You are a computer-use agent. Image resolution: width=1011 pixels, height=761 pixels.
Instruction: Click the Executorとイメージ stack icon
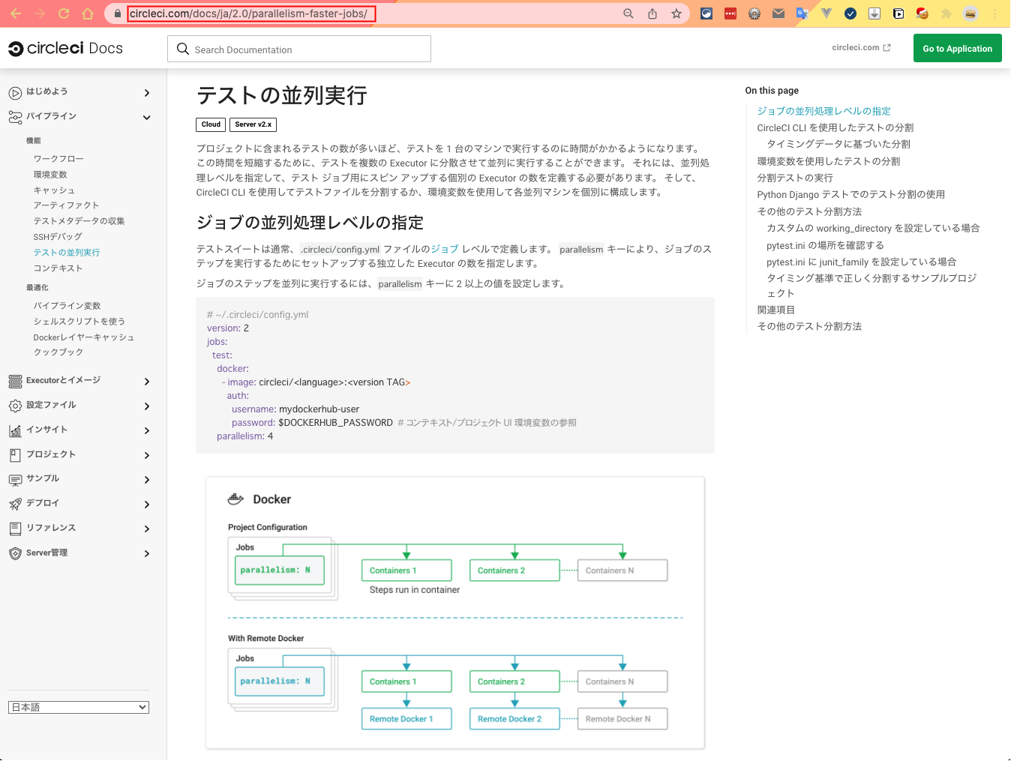click(15, 382)
